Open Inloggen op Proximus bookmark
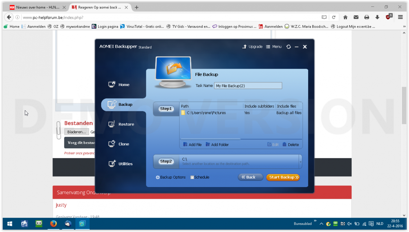This screenshot has height=232, width=409. [x=234, y=27]
